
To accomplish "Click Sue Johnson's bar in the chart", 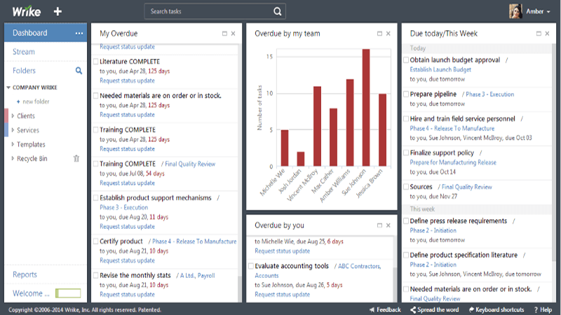I will point(366,108).
